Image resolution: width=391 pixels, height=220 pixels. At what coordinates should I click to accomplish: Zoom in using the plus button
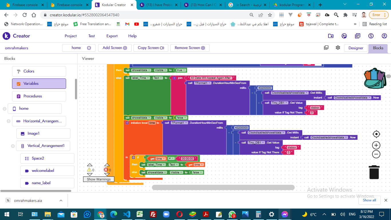pyautogui.click(x=376, y=145)
